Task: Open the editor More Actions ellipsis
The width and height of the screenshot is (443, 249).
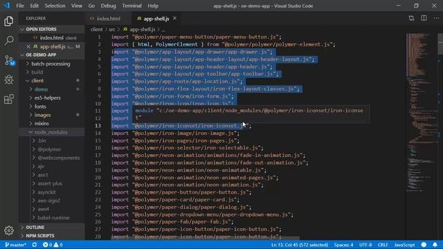Action: point(436,18)
